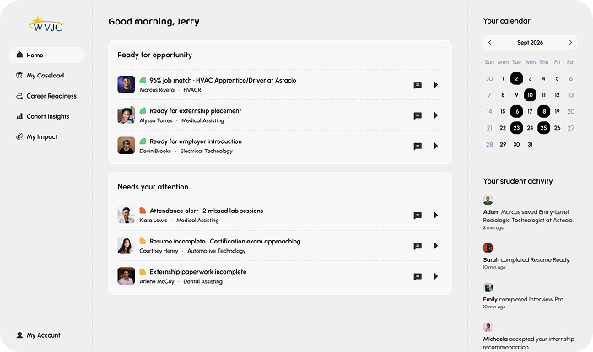593x352 pixels.
Task: Click the WVJC logo
Action: (46, 24)
